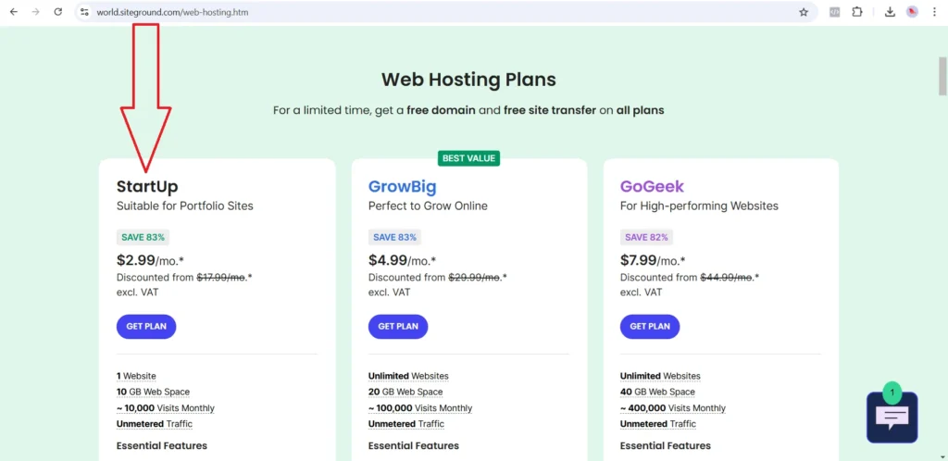Click GoGeek SAVE 82% badge
The width and height of the screenshot is (948, 461).
click(646, 238)
